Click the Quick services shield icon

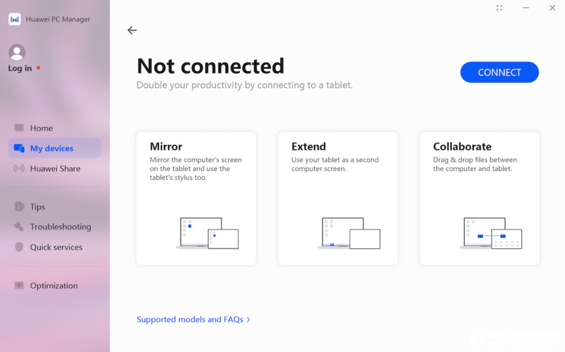[19, 247]
